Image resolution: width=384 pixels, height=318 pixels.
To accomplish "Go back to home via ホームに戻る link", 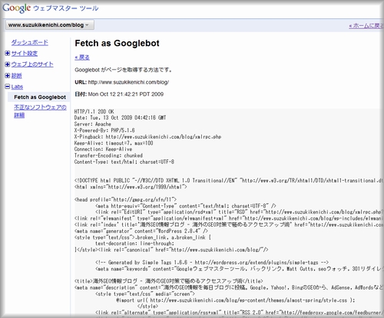I will coord(366,26).
